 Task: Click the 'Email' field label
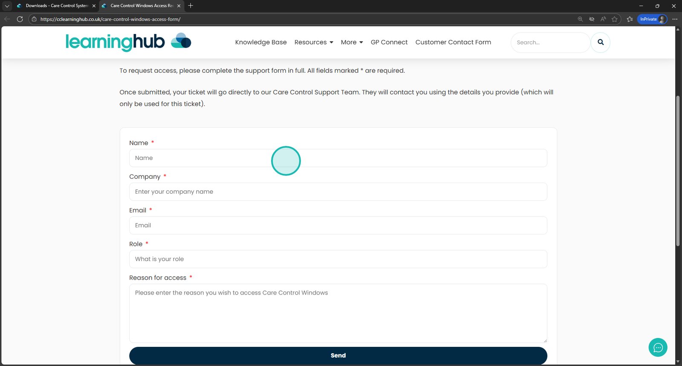[x=138, y=210]
